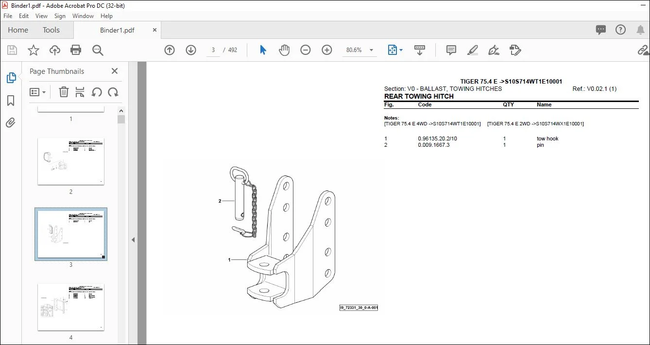The image size is (650, 345).
Task: Click the 'REAR TOWING HITCH' heading
Action: point(419,96)
